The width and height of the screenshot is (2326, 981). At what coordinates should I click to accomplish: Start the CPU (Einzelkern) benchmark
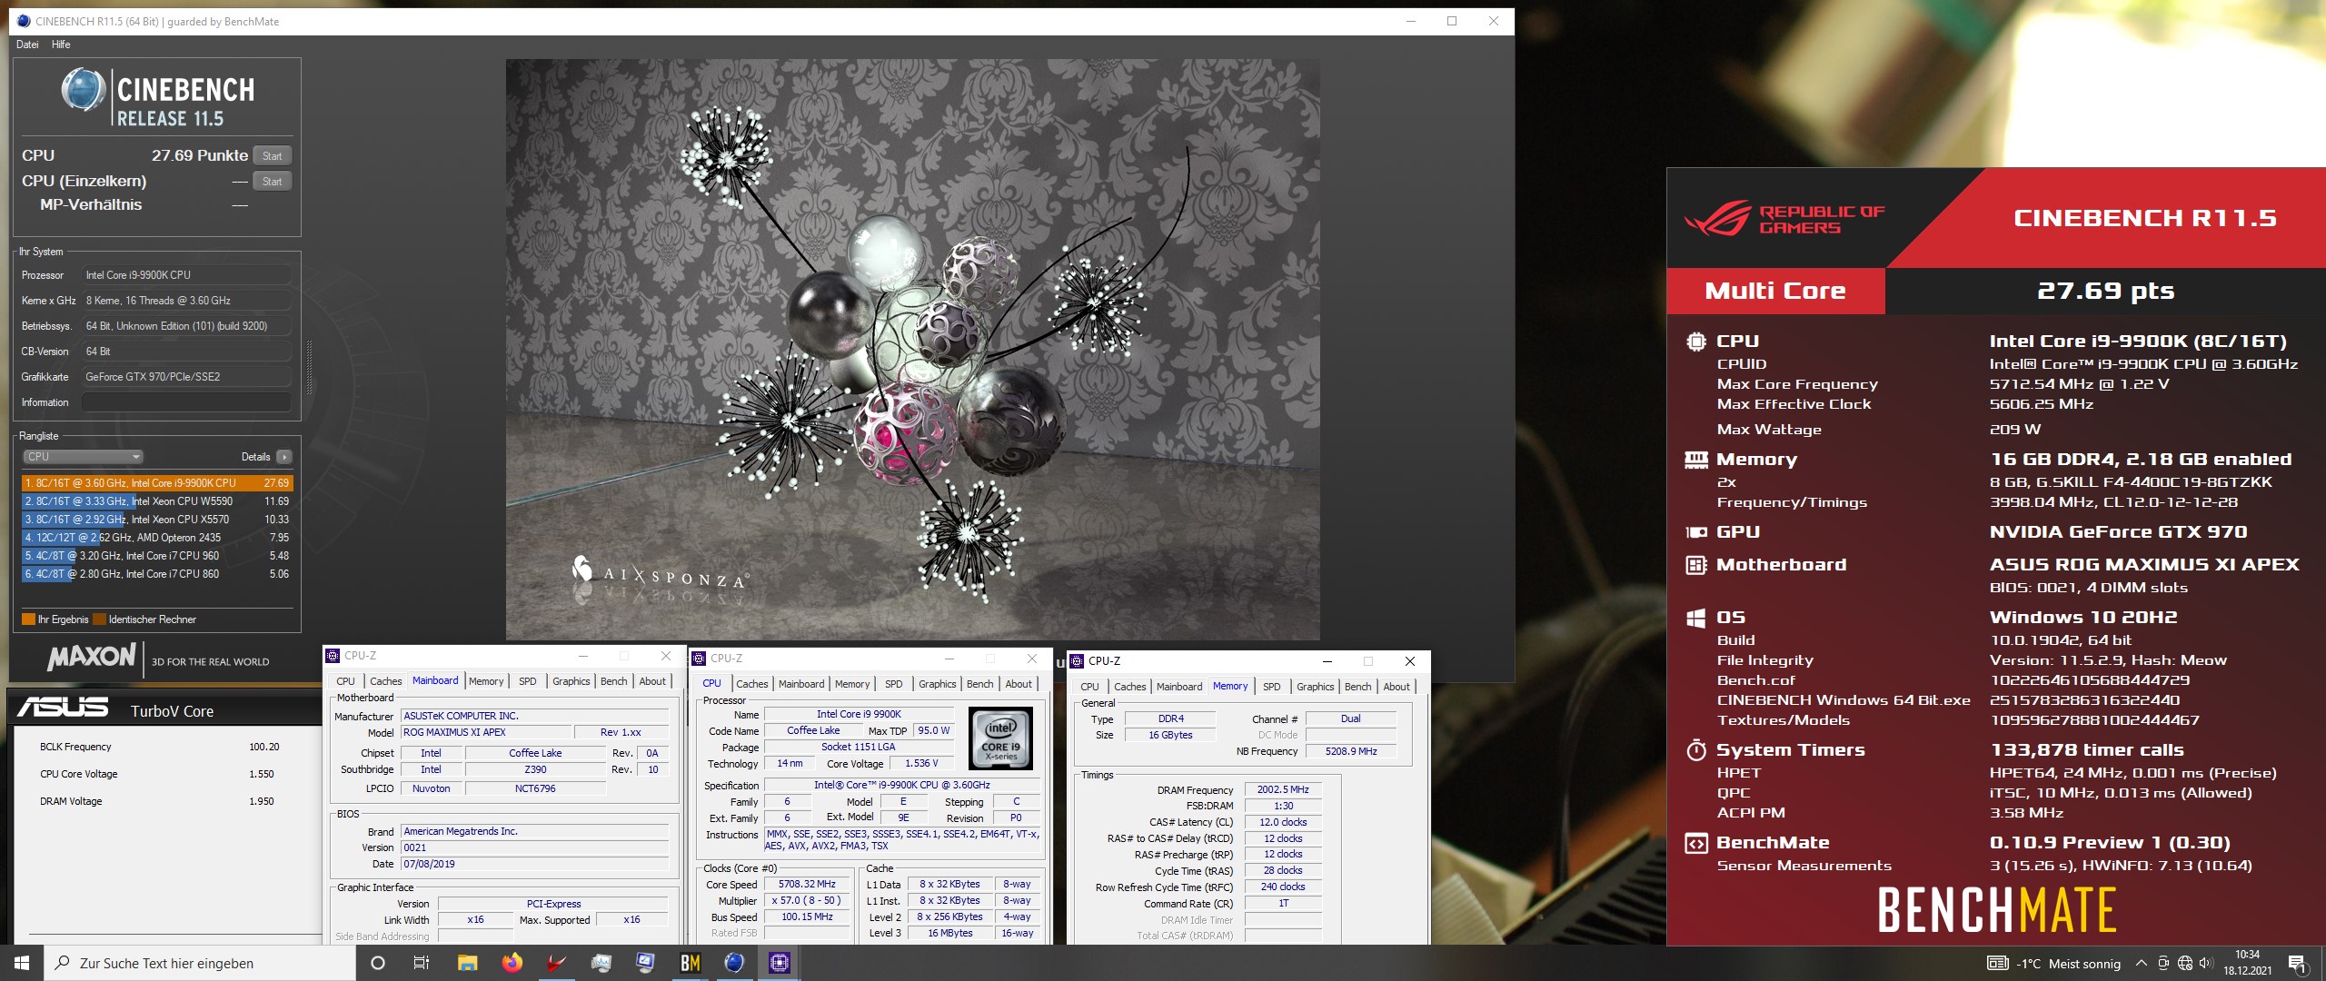pyautogui.click(x=272, y=181)
